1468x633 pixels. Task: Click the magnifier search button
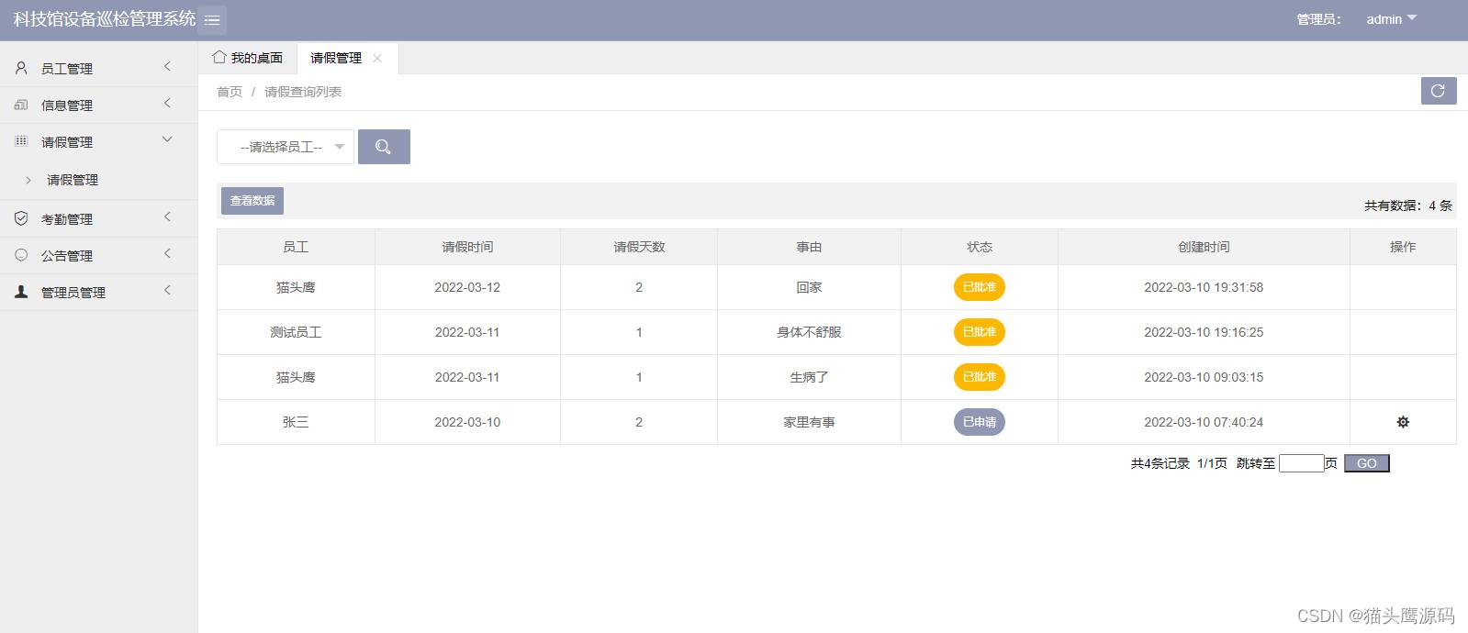(x=384, y=147)
